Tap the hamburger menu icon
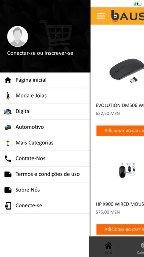 [101, 16]
